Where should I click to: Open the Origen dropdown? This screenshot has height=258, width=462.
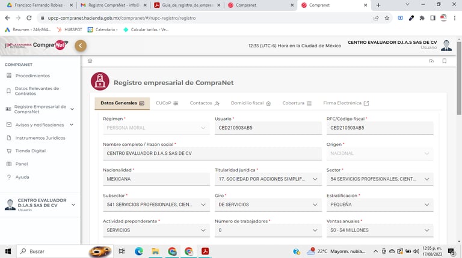coord(380,154)
